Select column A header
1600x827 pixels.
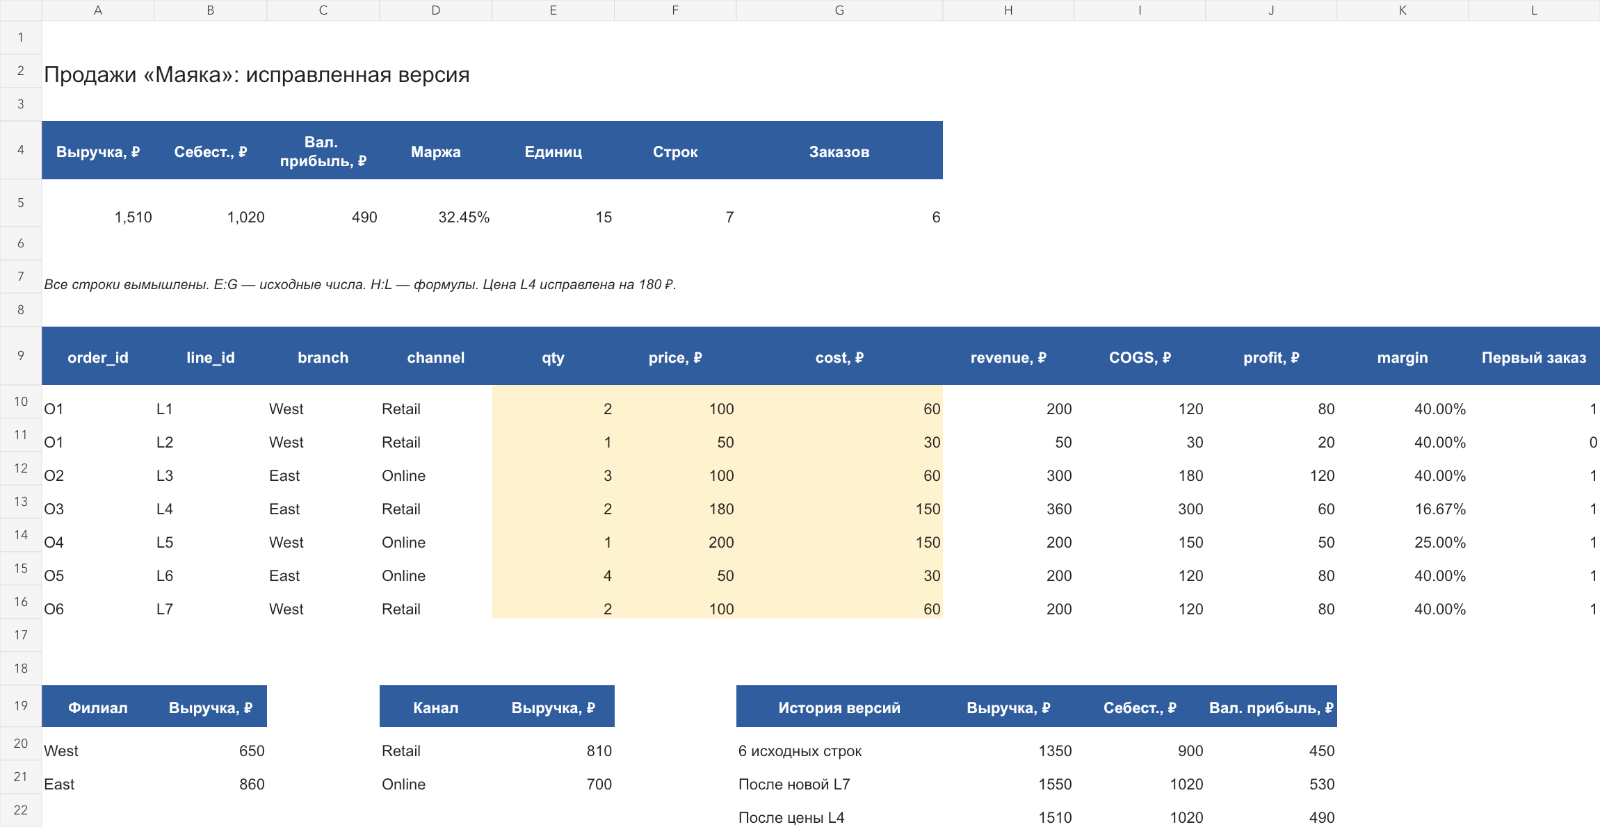(98, 10)
